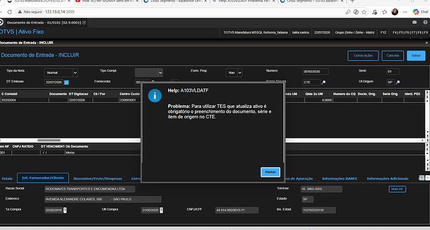Click the Numero do CQ column header

click(x=344, y=94)
